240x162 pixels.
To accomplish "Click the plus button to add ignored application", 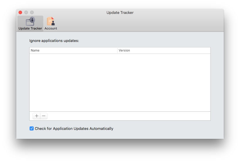I will pyautogui.click(x=37, y=116).
